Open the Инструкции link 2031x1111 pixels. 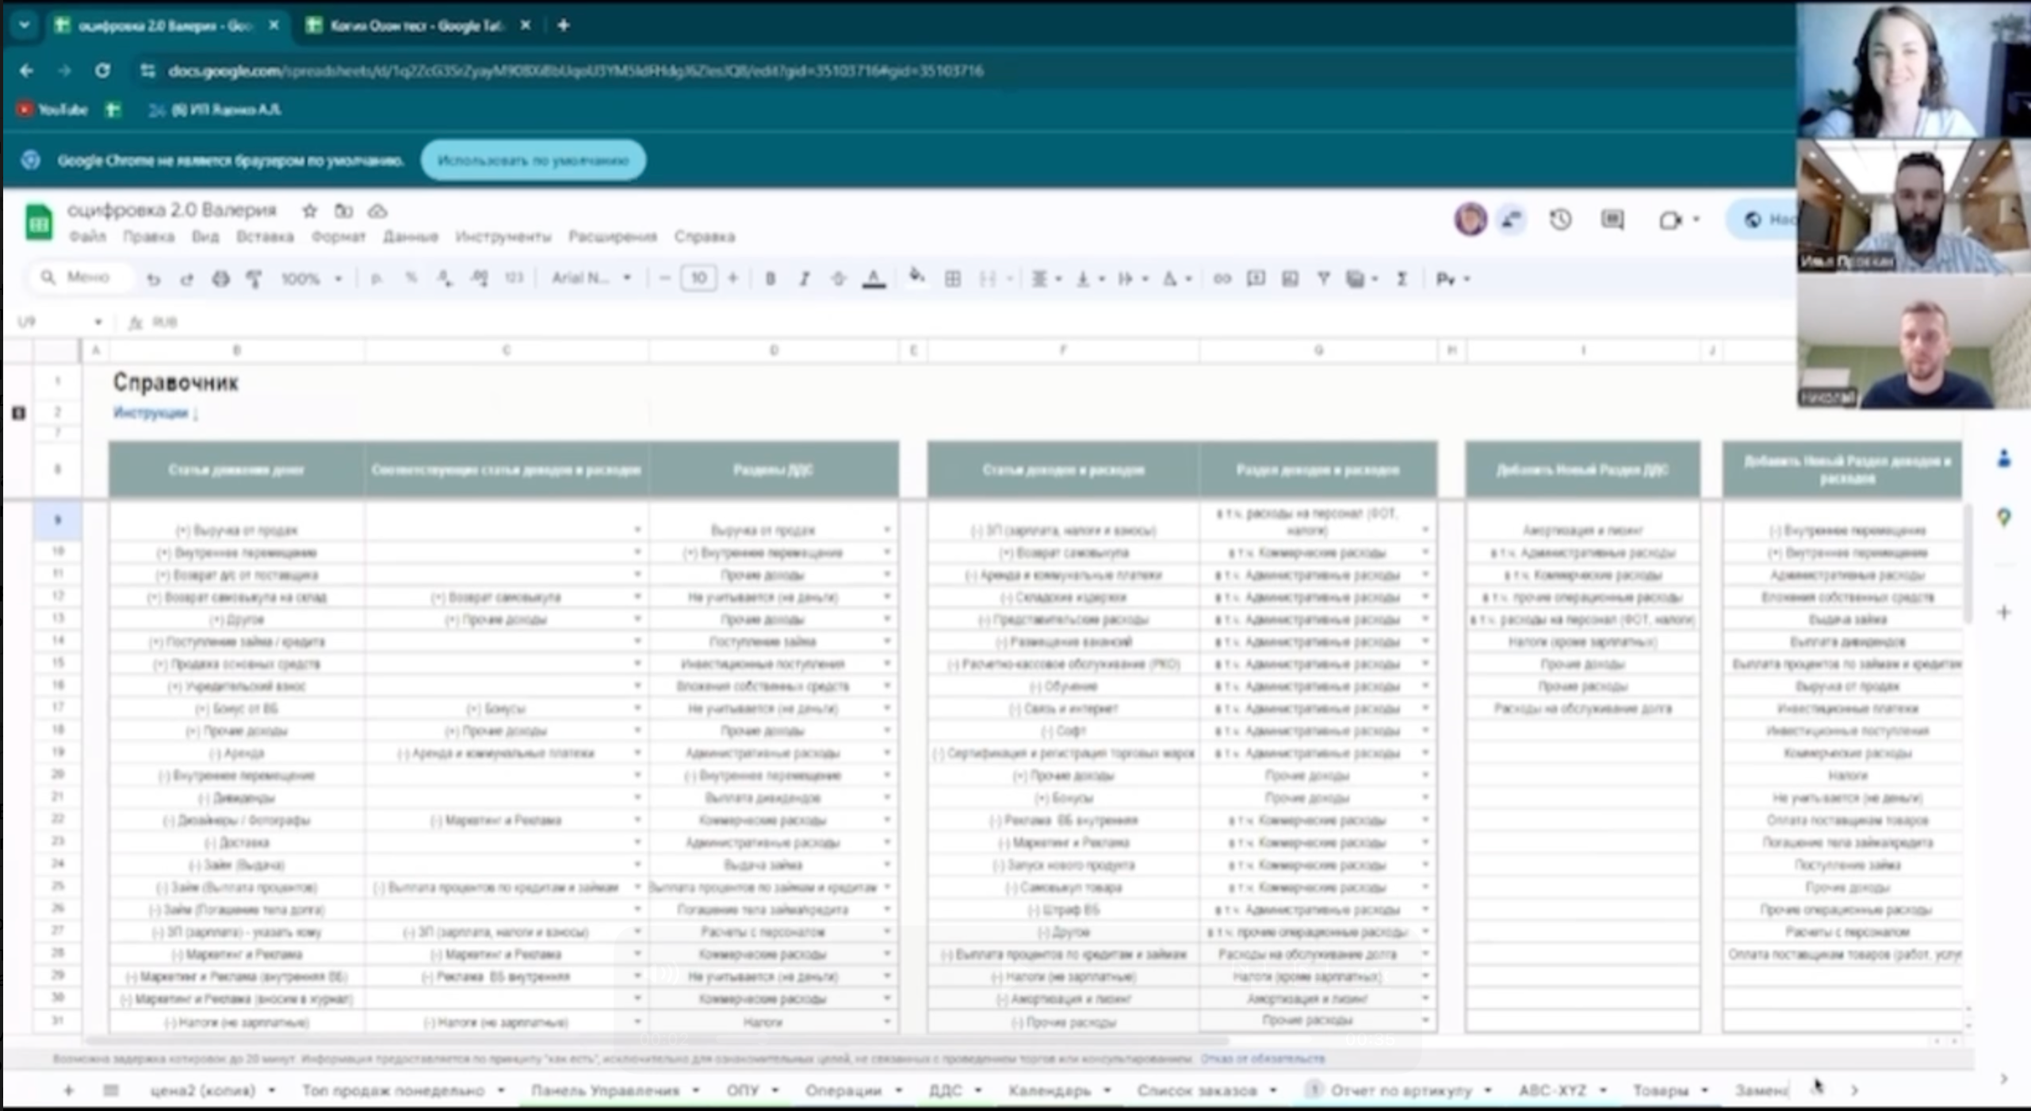tap(151, 413)
